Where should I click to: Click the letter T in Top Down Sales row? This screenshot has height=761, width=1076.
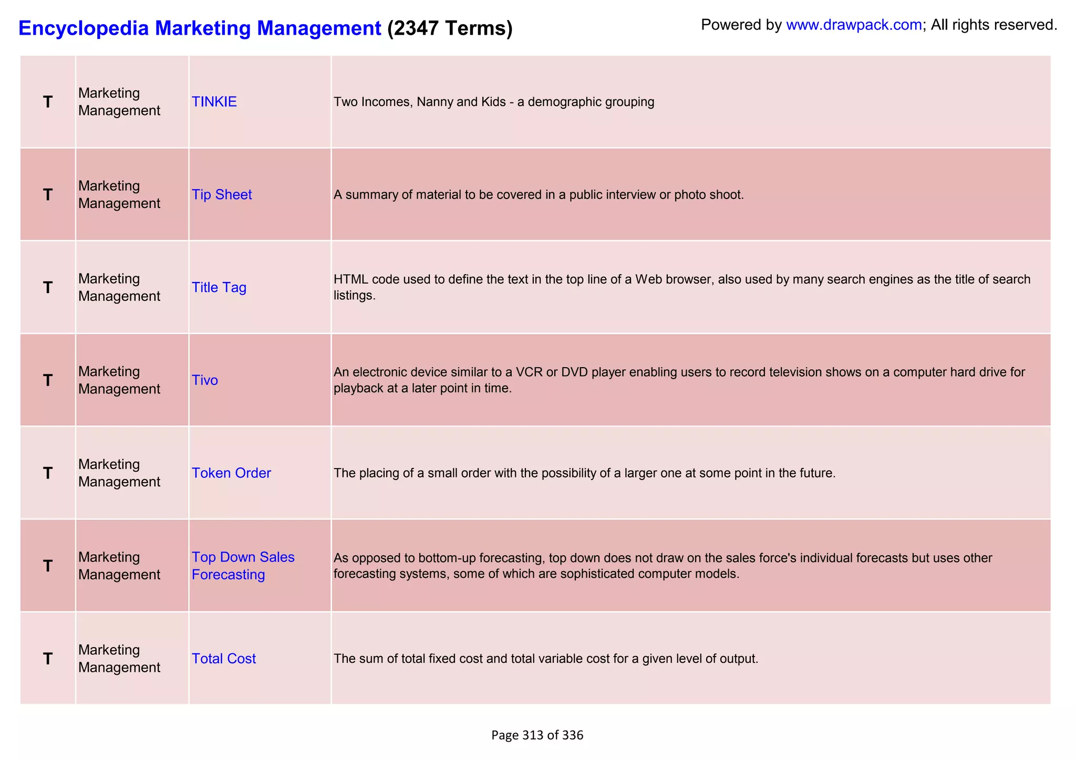(48, 566)
